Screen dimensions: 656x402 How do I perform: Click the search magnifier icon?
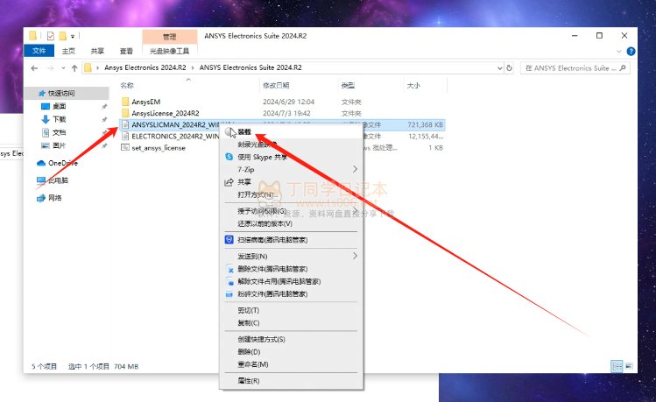pyautogui.click(x=623, y=67)
